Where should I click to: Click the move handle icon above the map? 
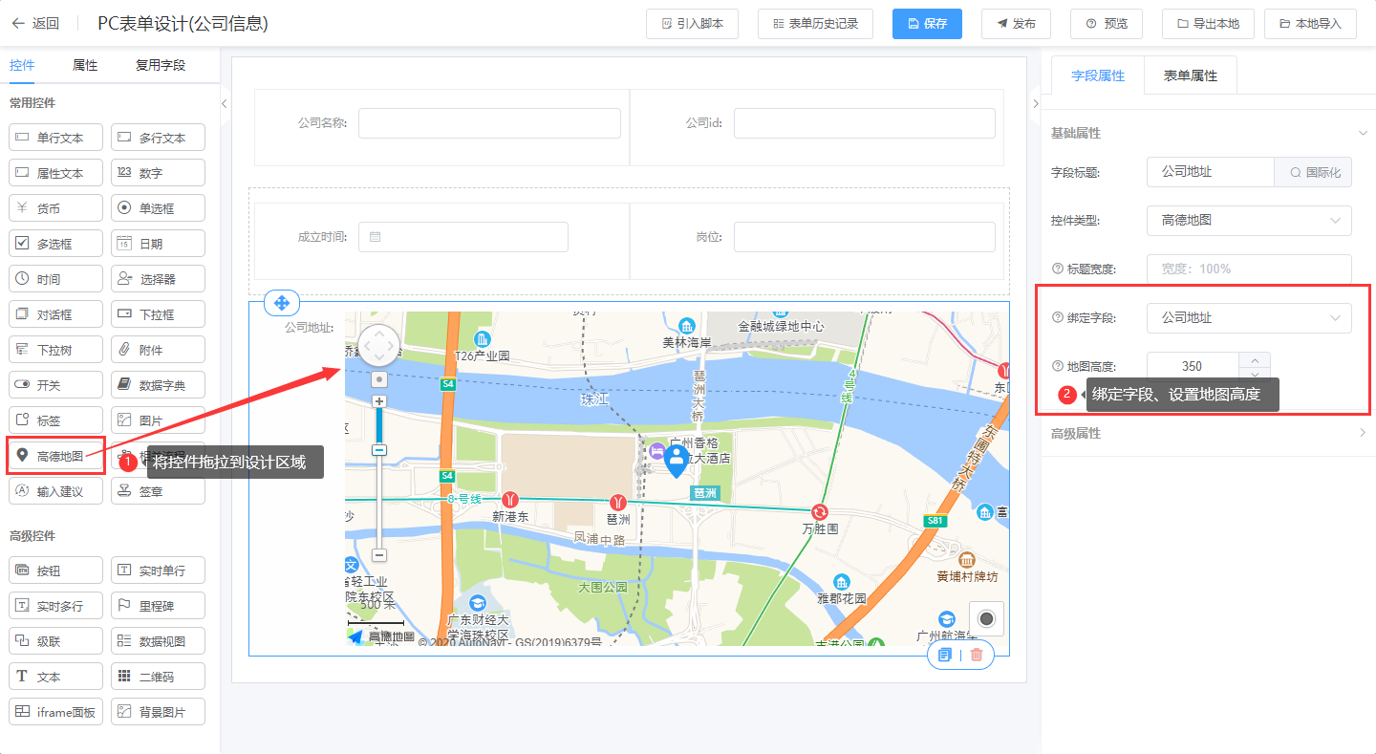point(282,303)
